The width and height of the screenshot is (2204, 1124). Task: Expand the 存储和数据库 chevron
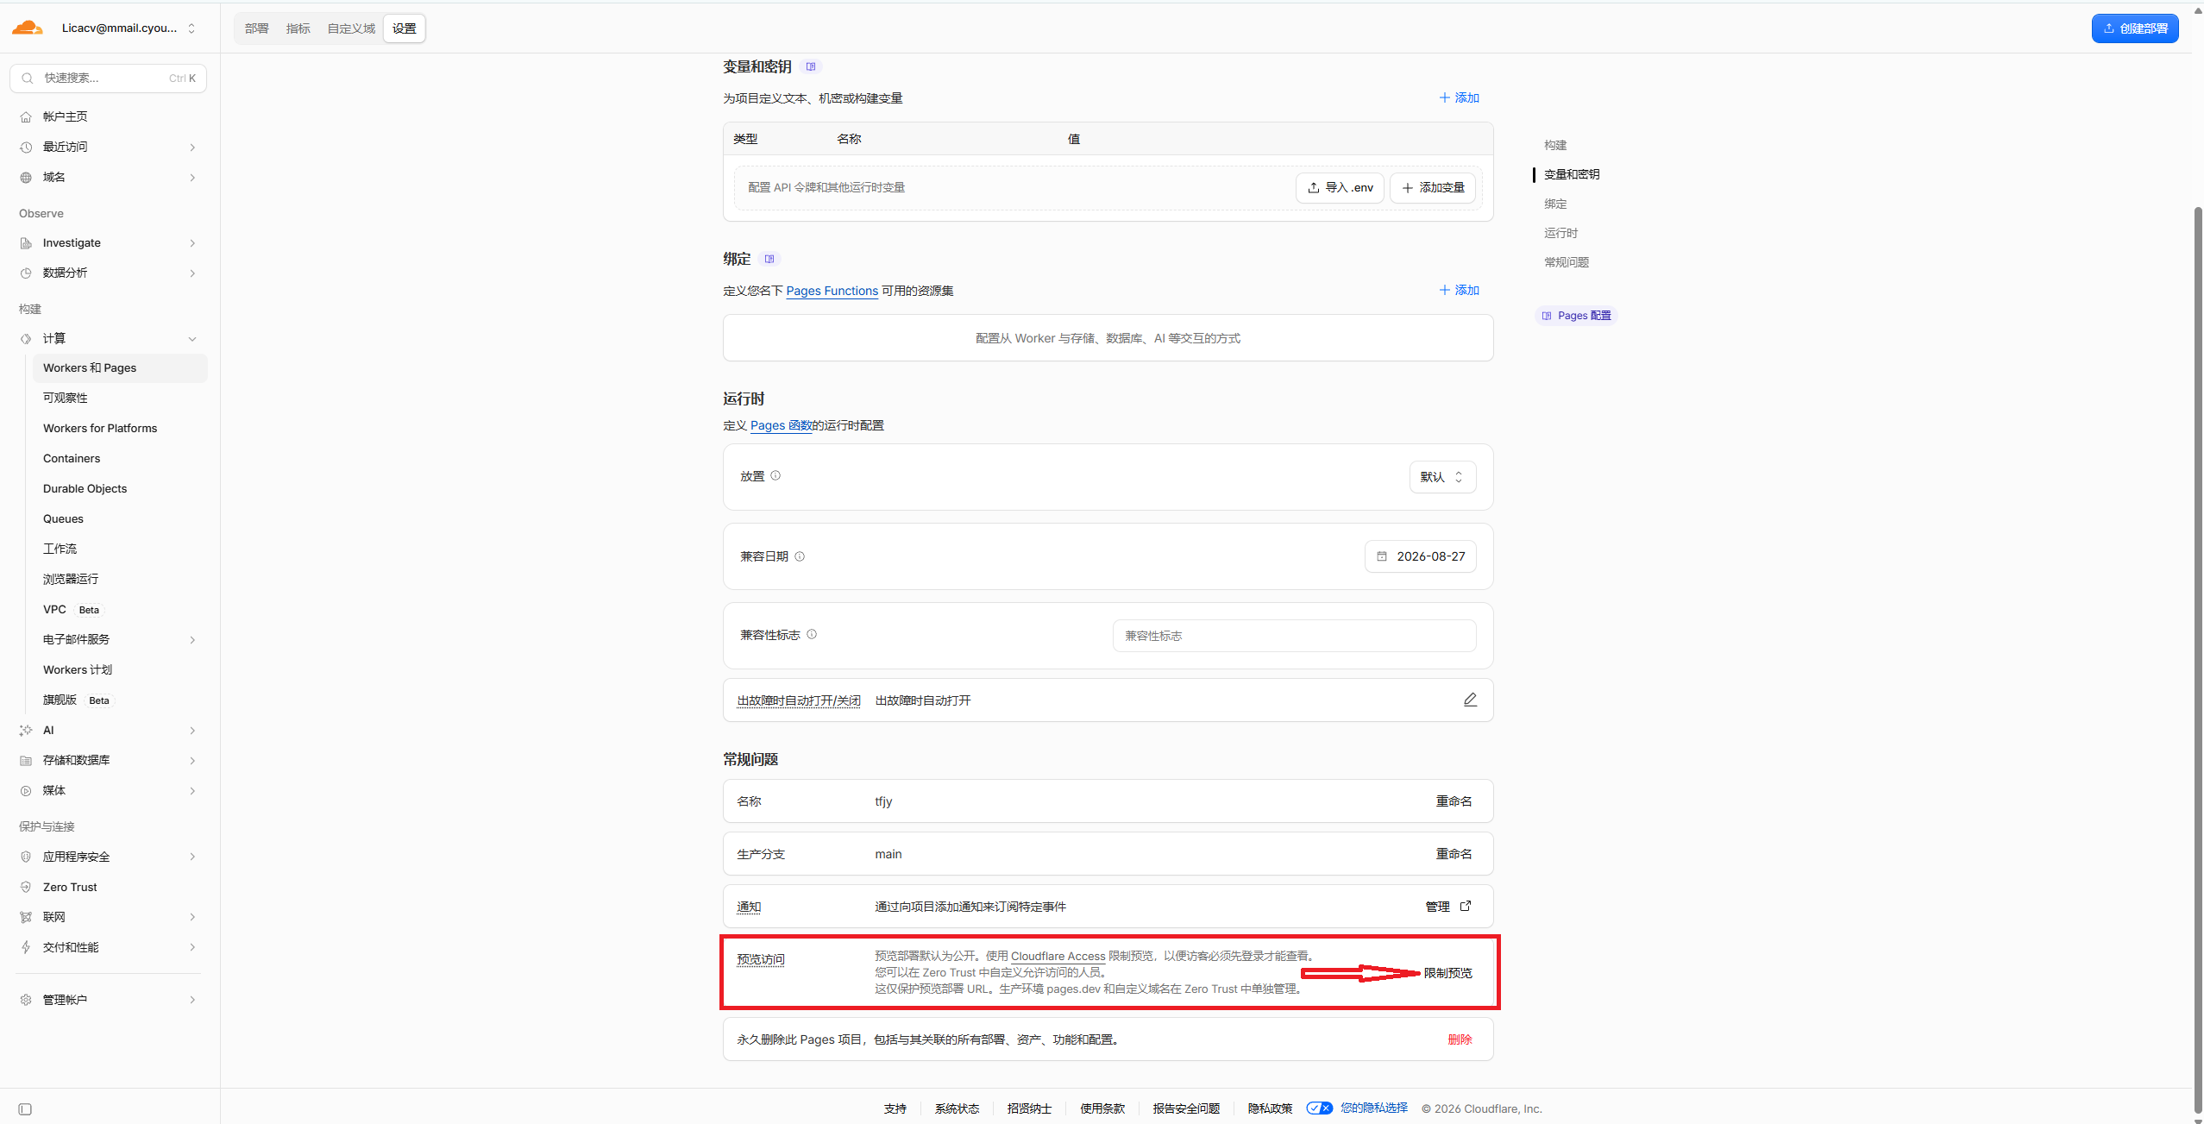(192, 761)
